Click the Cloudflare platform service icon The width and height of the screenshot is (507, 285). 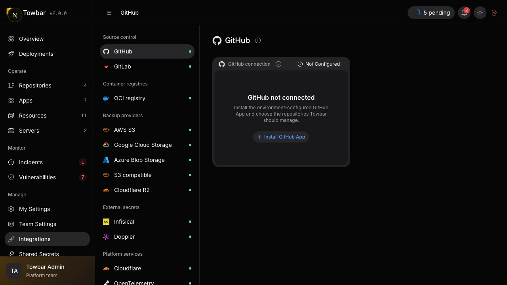106,268
